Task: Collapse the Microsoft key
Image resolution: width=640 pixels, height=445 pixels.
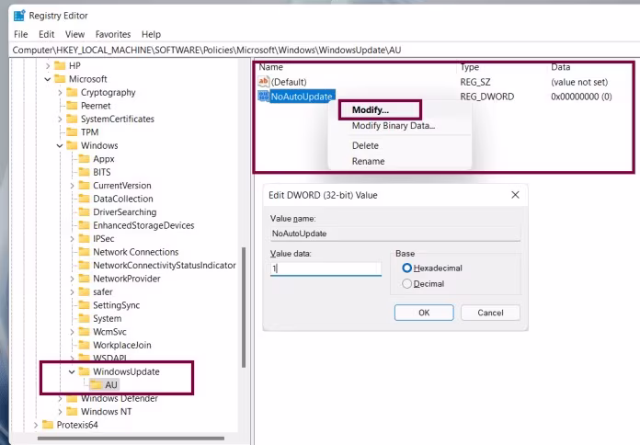Action: tap(48, 79)
